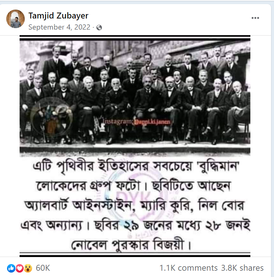Click the red heart Love reaction icon
Image resolution: width=274 pixels, height=277 pixels.
click(20, 268)
